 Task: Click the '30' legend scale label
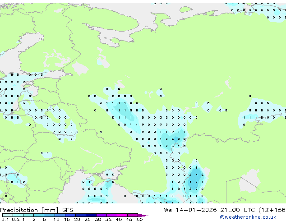click(x=98, y=219)
